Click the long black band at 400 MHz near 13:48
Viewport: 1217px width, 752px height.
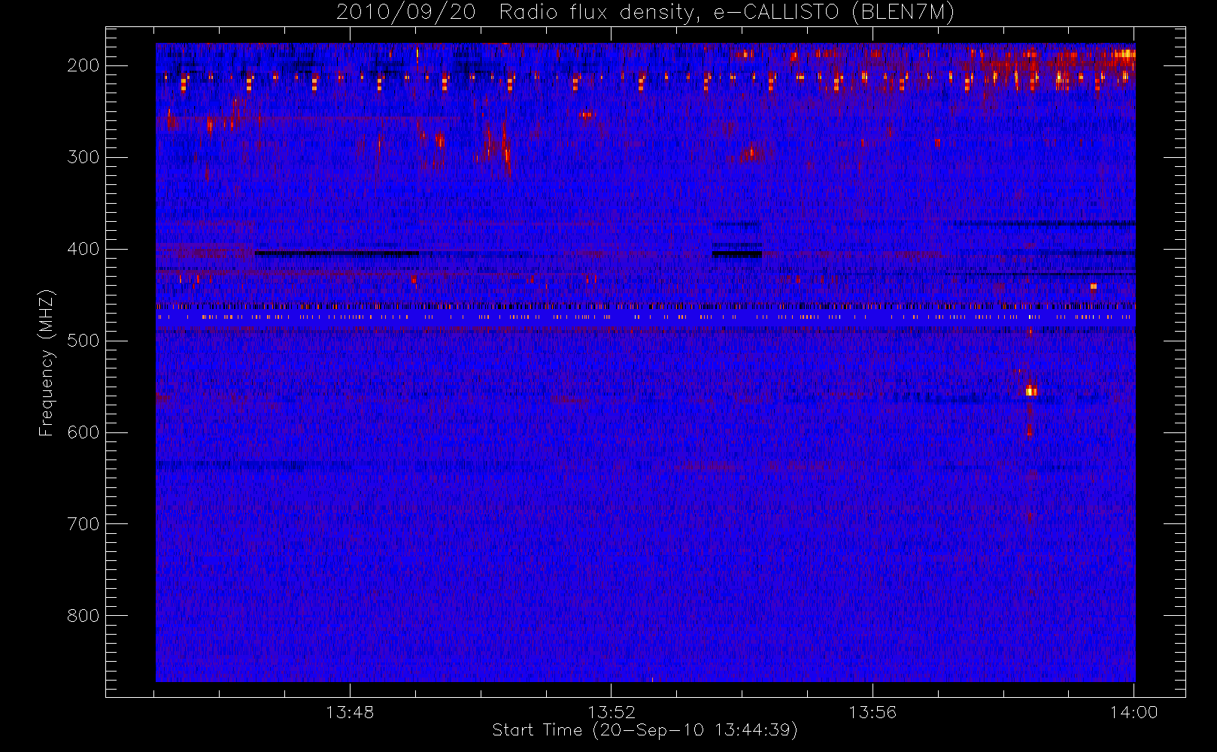tap(337, 253)
